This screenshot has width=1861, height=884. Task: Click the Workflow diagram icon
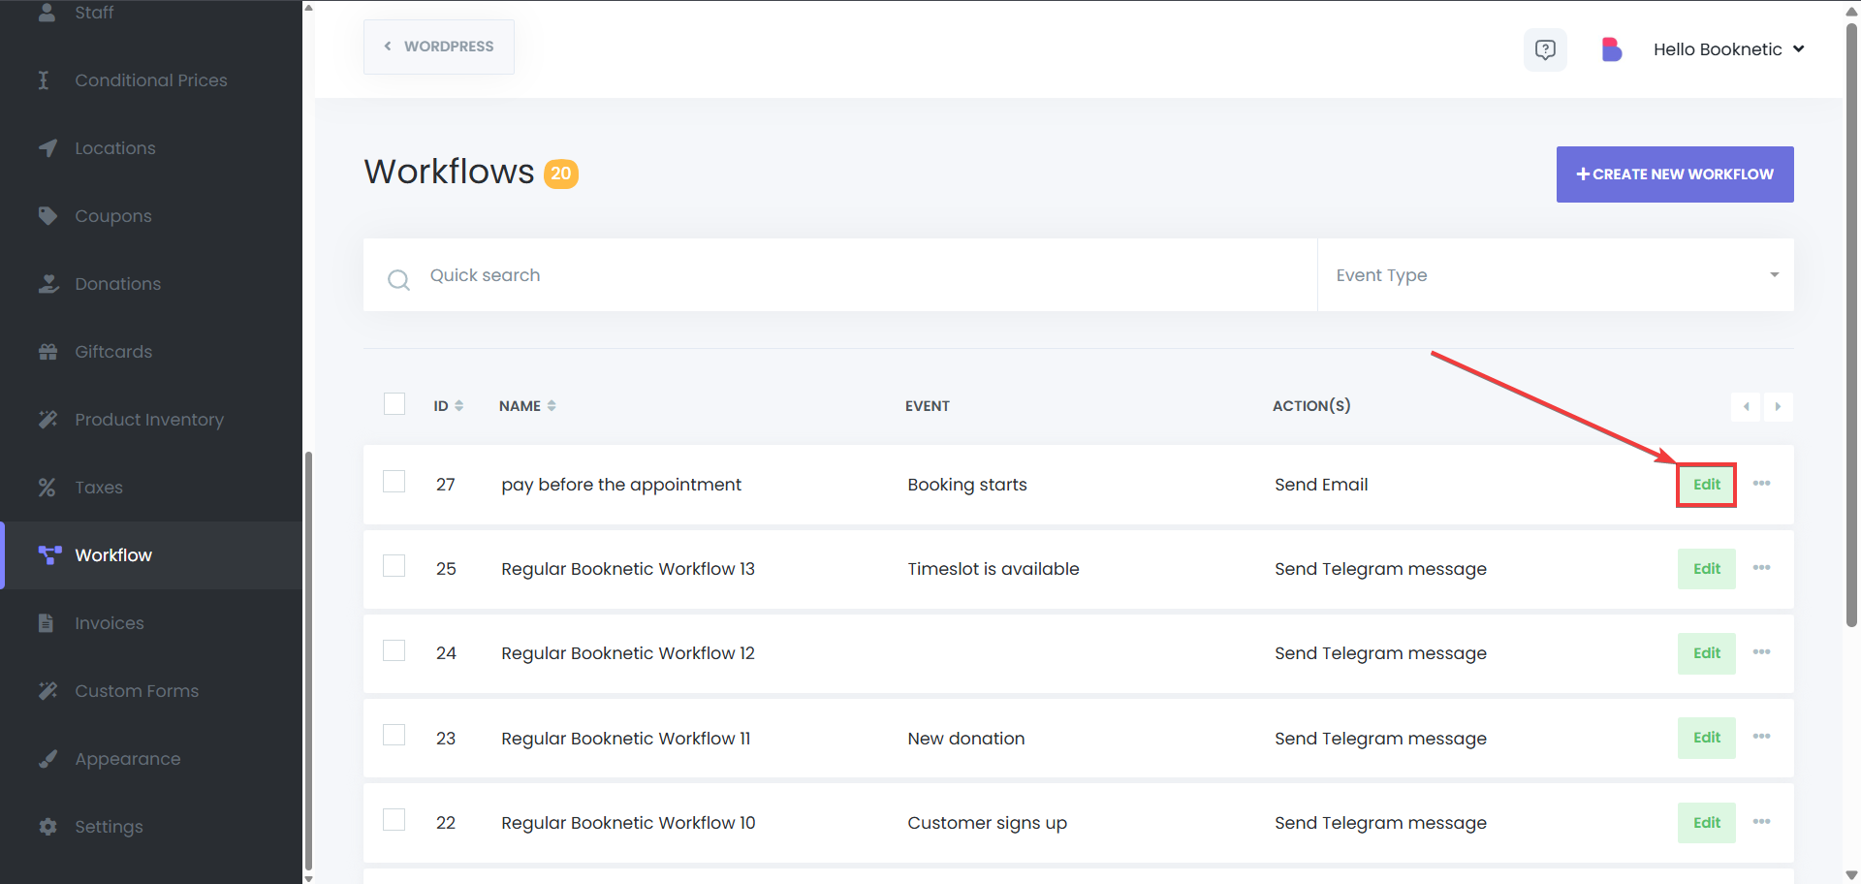click(49, 555)
